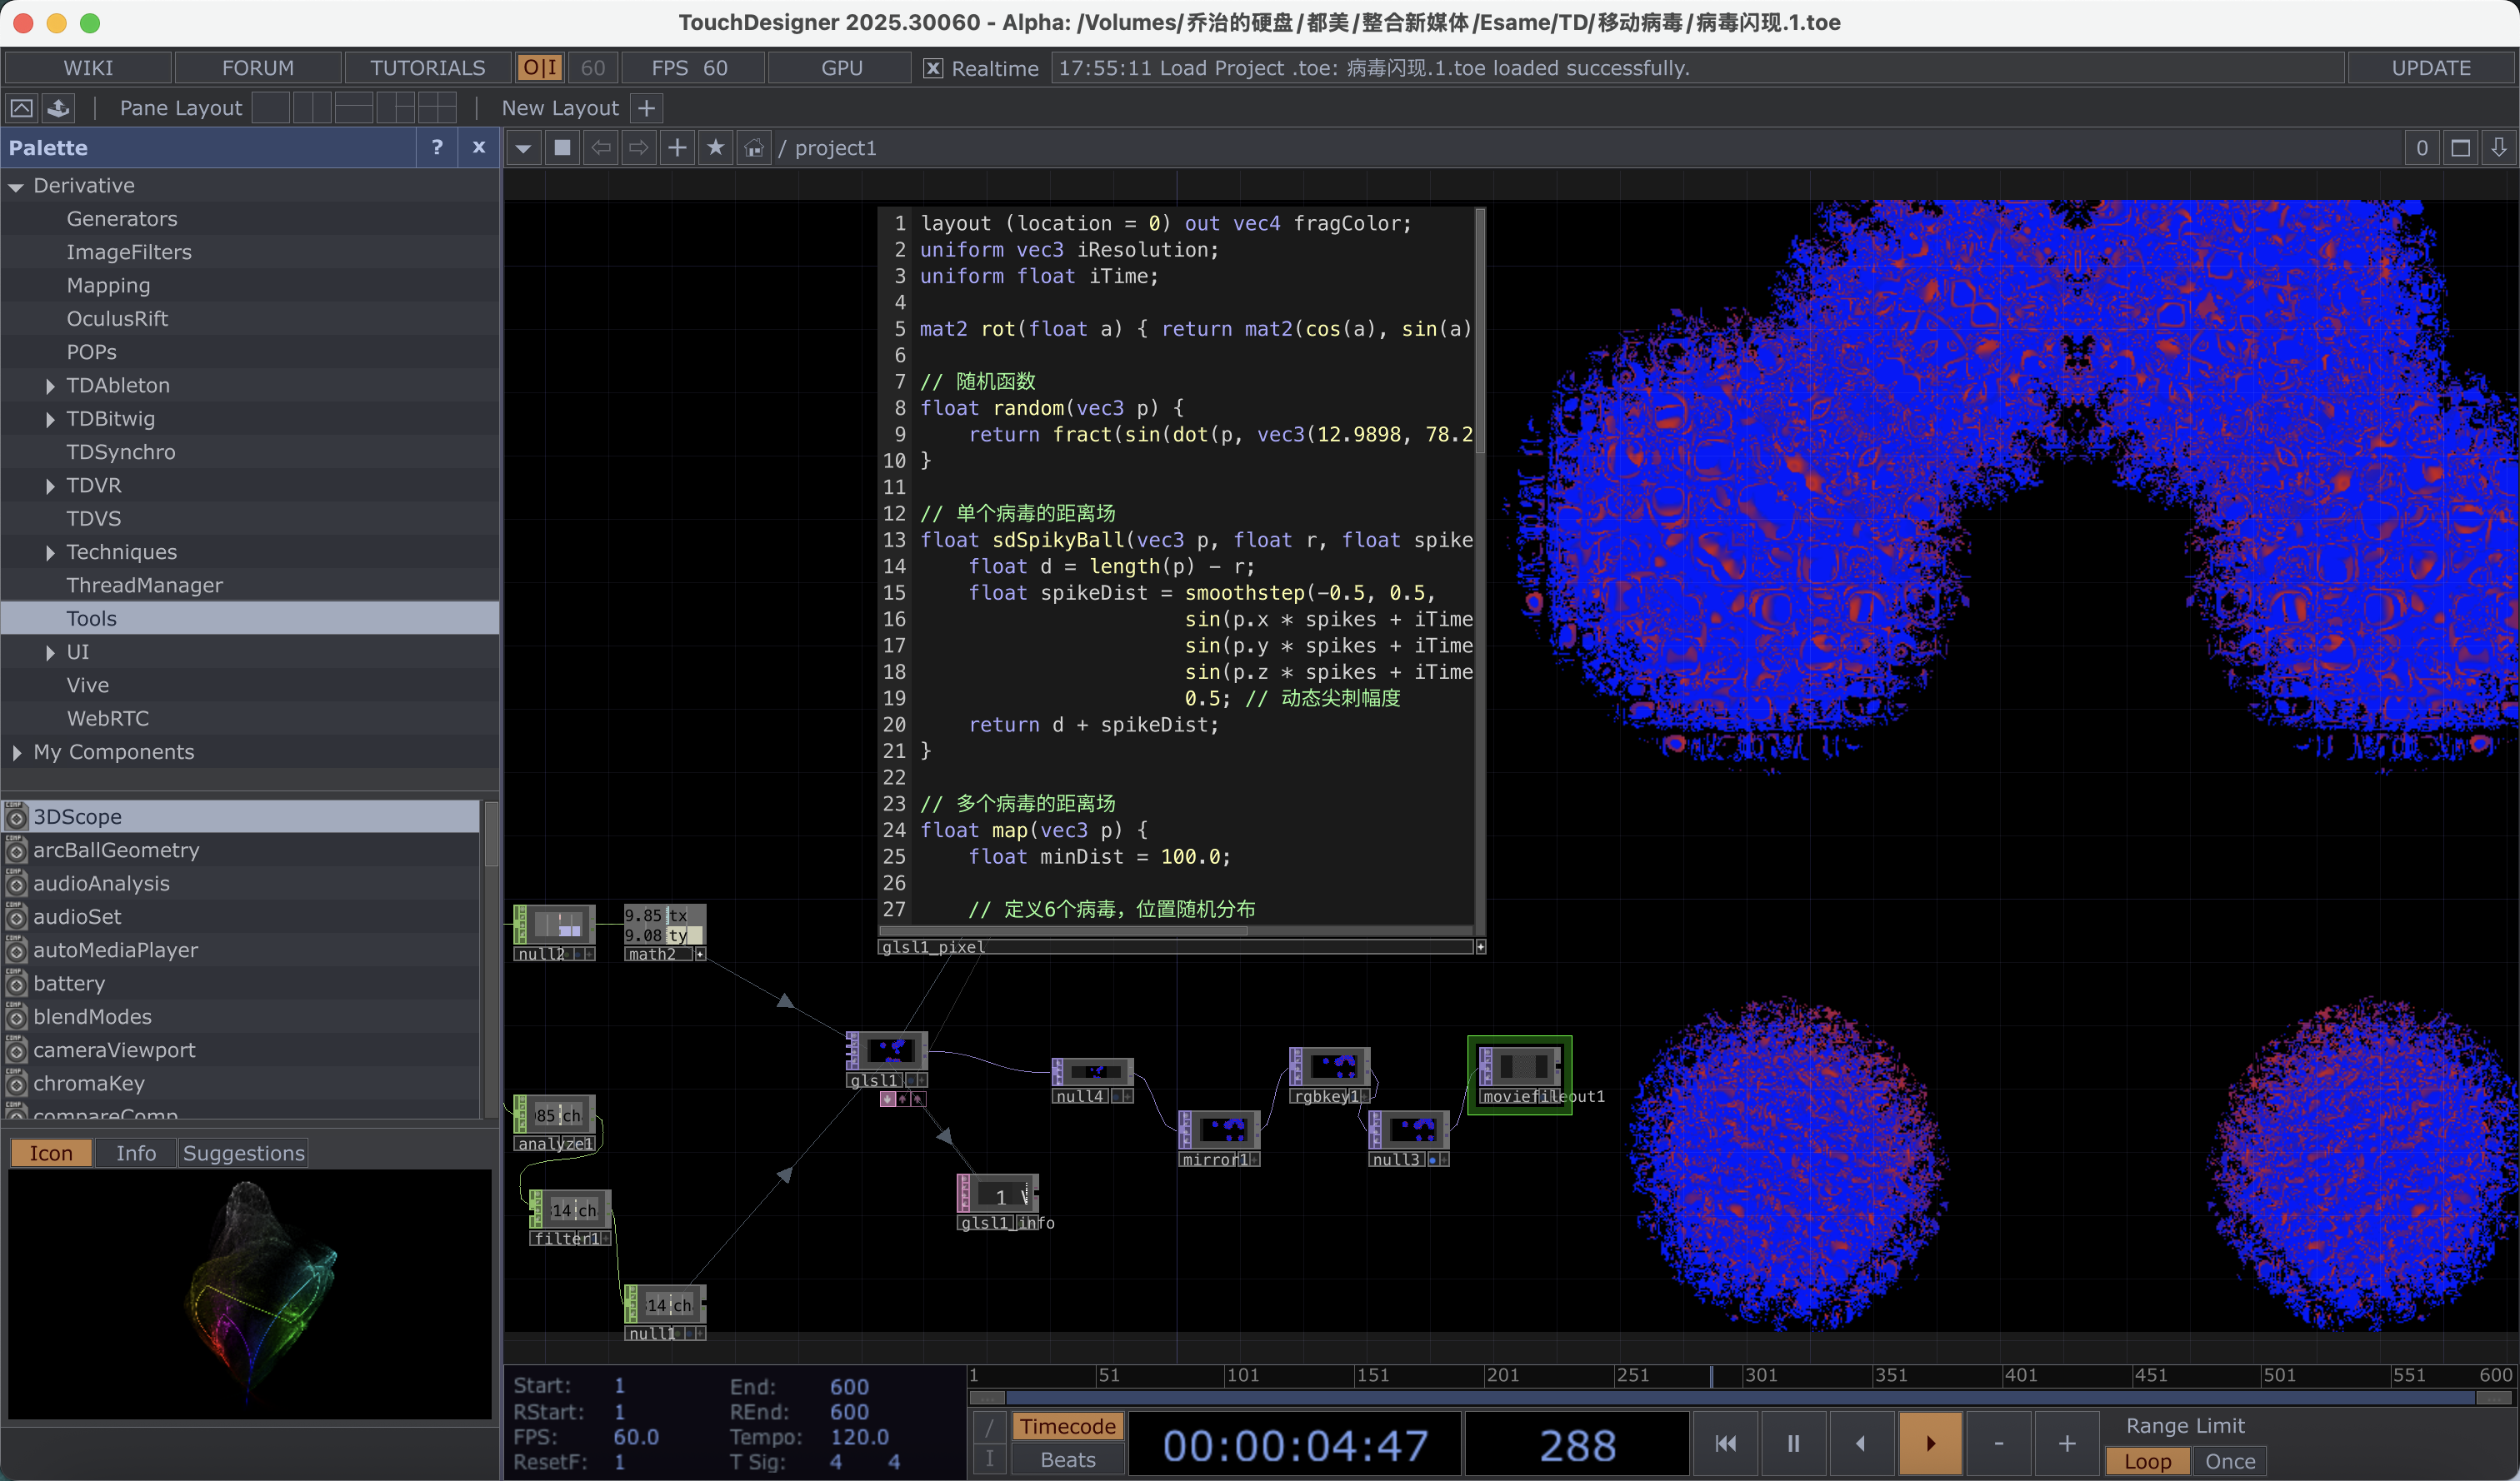Expand the Techniques folder
Screen dimensions: 2520x1481
click(x=49, y=552)
